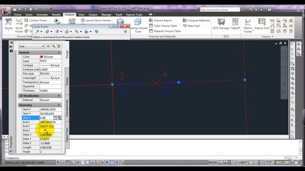Click Select Objects icon in Properties palette
This screenshot has height=171, width=305.
(x=54, y=46)
